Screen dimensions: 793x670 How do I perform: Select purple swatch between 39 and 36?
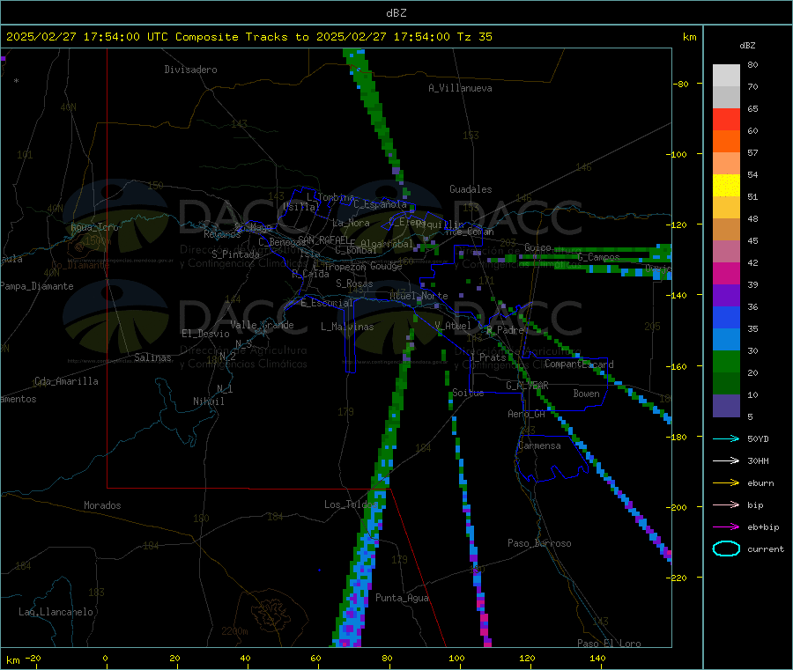726,295
